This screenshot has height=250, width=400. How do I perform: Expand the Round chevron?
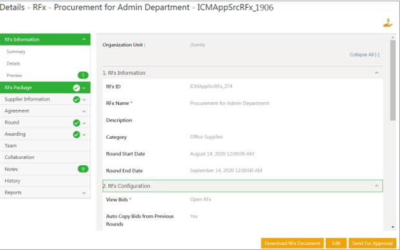coord(84,123)
